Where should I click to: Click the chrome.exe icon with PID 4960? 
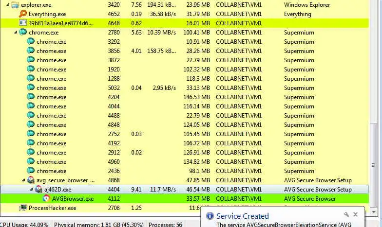click(x=31, y=161)
